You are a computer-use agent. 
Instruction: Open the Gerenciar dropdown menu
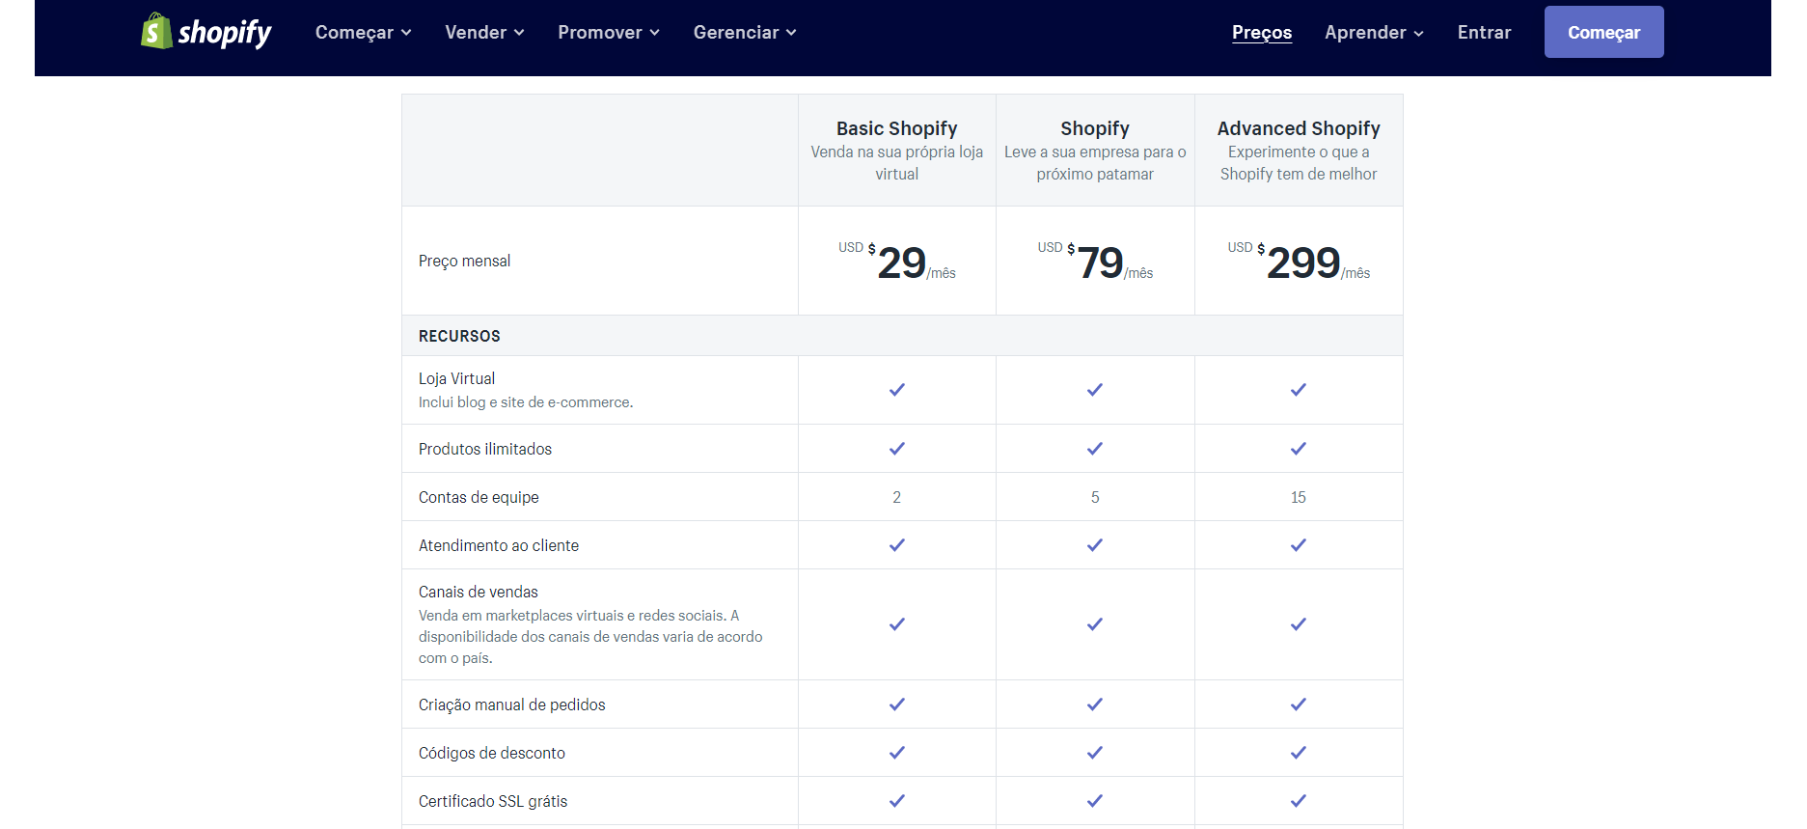pos(745,33)
